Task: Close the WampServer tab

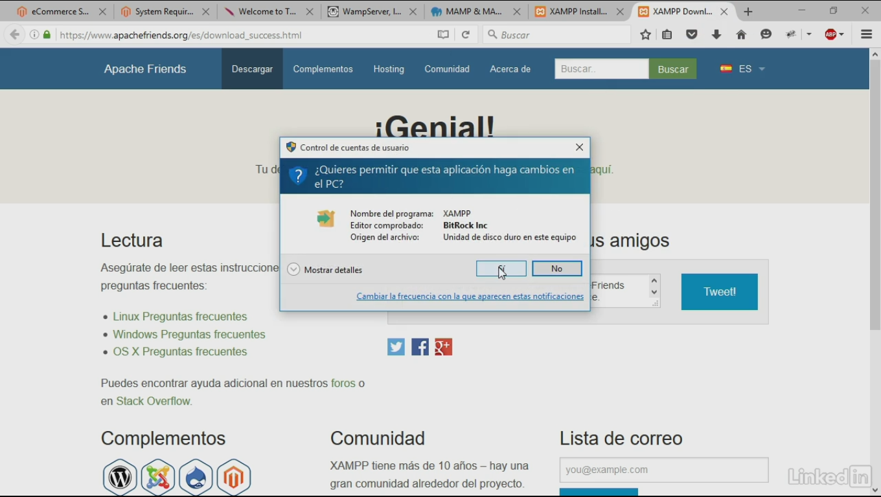Action: tap(413, 12)
